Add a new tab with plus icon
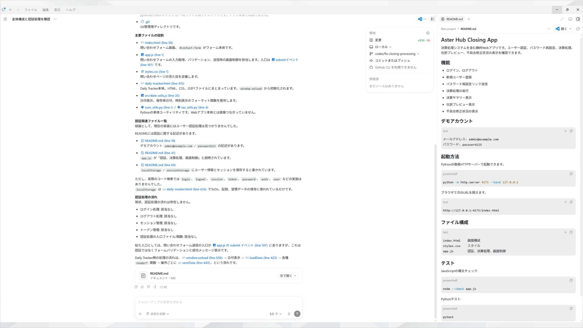583x328 pixels. pyautogui.click(x=469, y=19)
